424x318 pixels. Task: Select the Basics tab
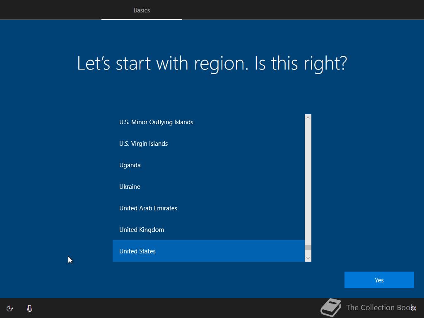tap(142, 10)
